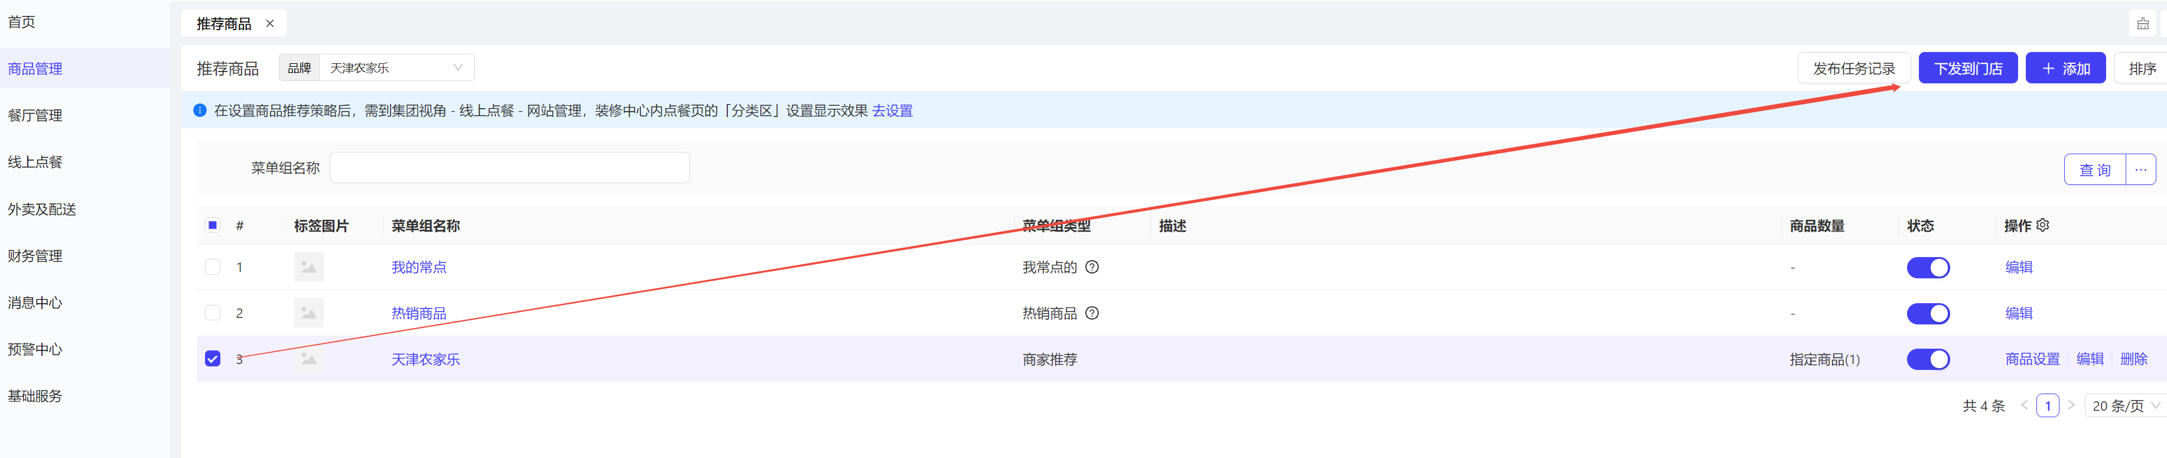Click the 去设置 link
Viewport: 2167px width, 458px height.
click(x=891, y=111)
